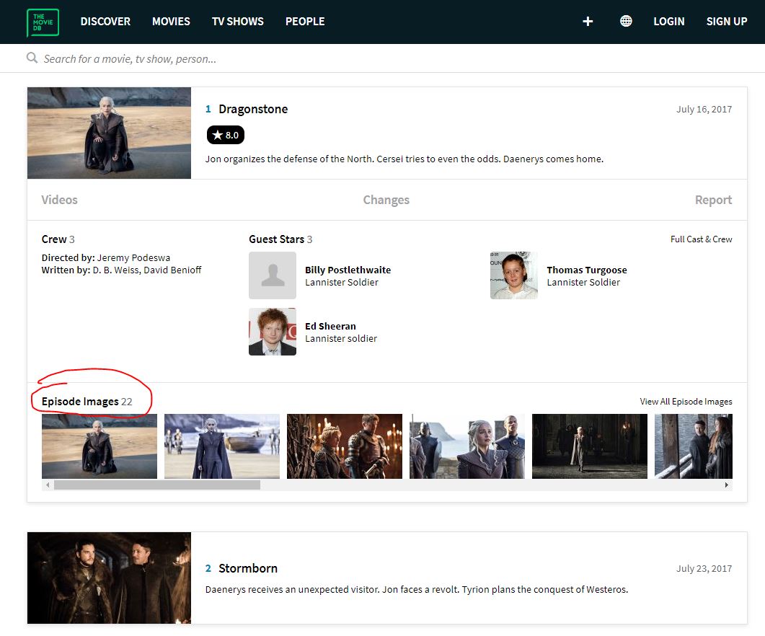Image resolution: width=765 pixels, height=636 pixels.
Task: Open fourth episode image with guards
Action: click(x=467, y=446)
